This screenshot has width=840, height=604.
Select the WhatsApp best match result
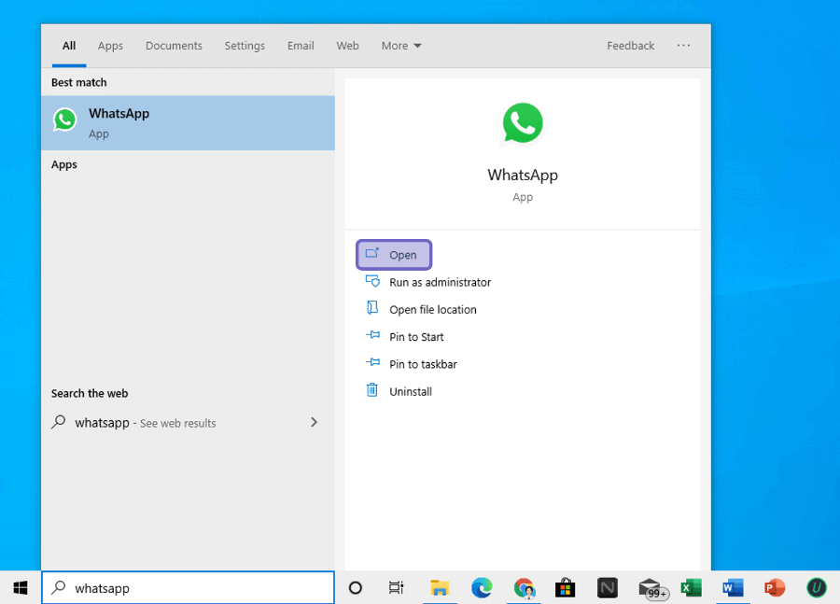188,123
